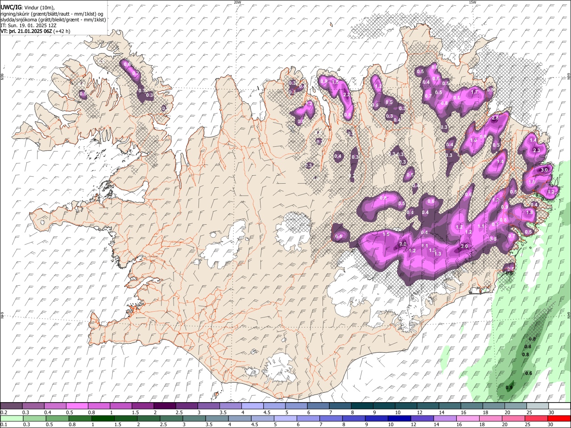Click the green 0.9 rain value over the sea
Image resolution: width=571 pixels, height=428 pixels.
(509, 387)
